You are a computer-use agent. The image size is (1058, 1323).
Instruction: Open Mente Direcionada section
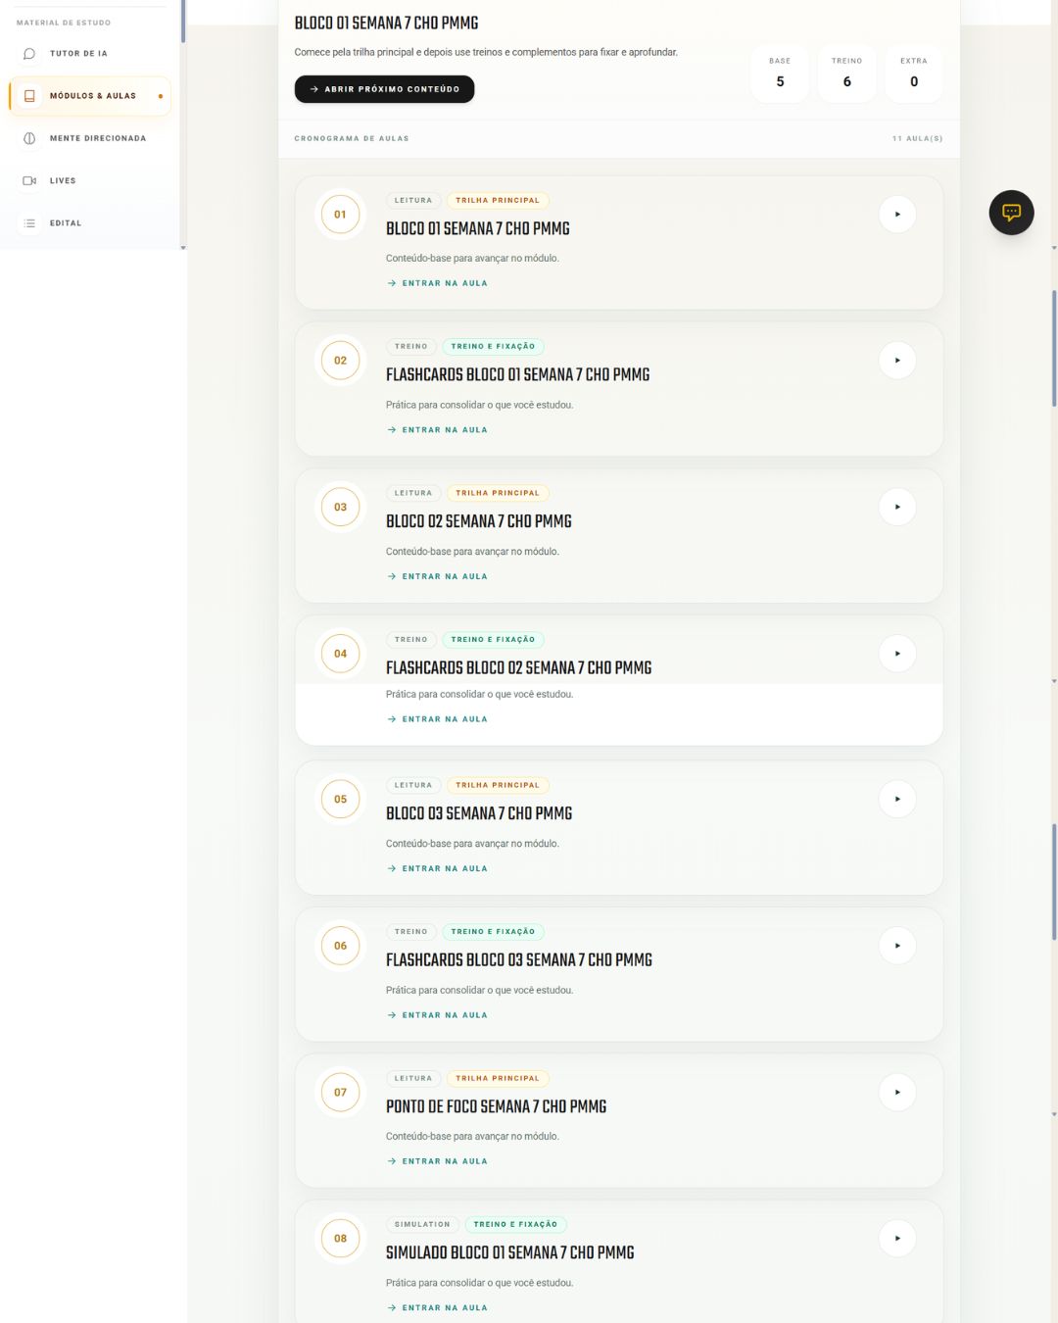pyautogui.click(x=90, y=138)
